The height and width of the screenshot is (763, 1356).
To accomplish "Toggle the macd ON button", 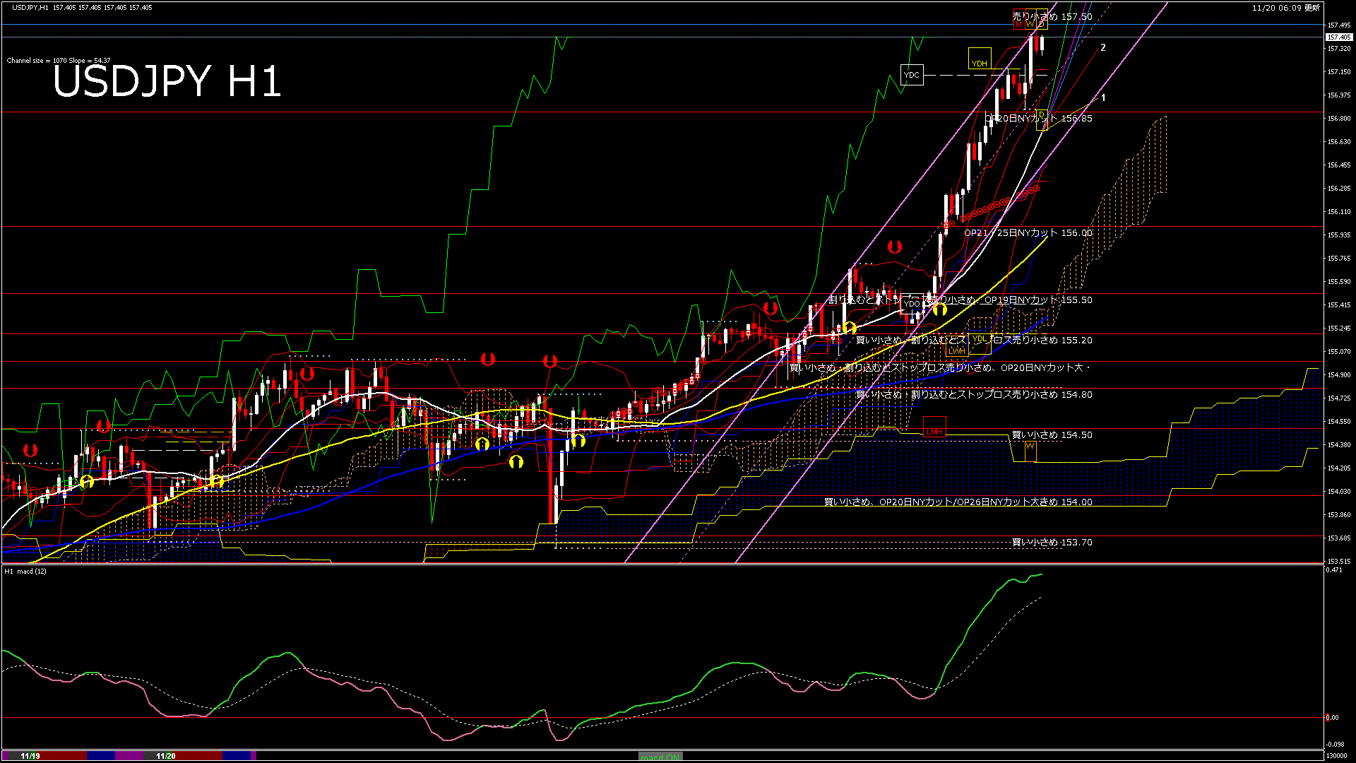I will 660,757.
